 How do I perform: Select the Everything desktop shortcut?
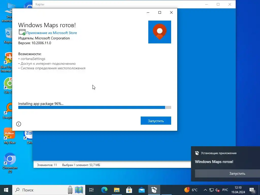[8, 111]
